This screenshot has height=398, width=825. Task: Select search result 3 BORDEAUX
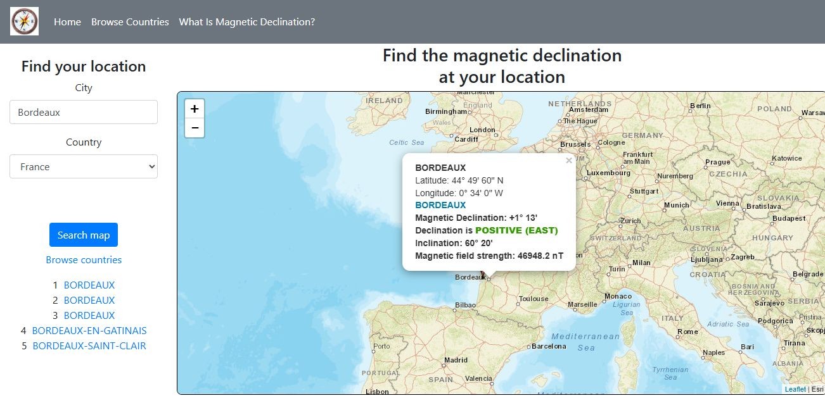(x=89, y=316)
